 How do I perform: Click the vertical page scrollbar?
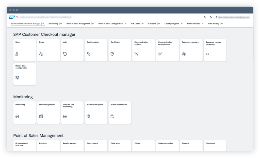click(x=252, y=43)
